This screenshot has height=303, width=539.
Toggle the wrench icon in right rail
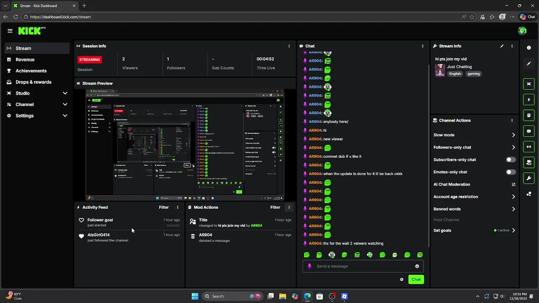point(529,178)
